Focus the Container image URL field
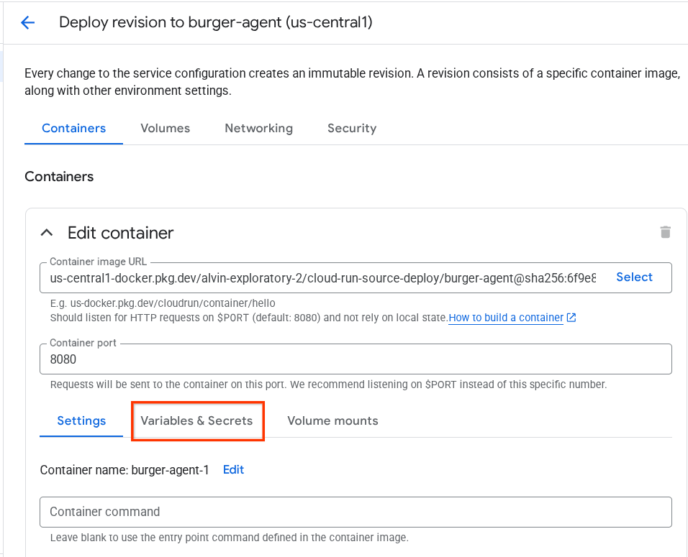The width and height of the screenshot is (688, 557). click(x=322, y=277)
